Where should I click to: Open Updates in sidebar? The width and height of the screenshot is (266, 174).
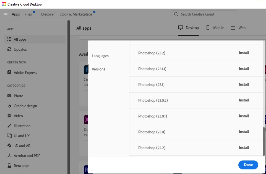tap(20, 49)
